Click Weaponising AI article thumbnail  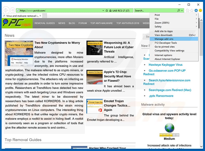(94, 48)
